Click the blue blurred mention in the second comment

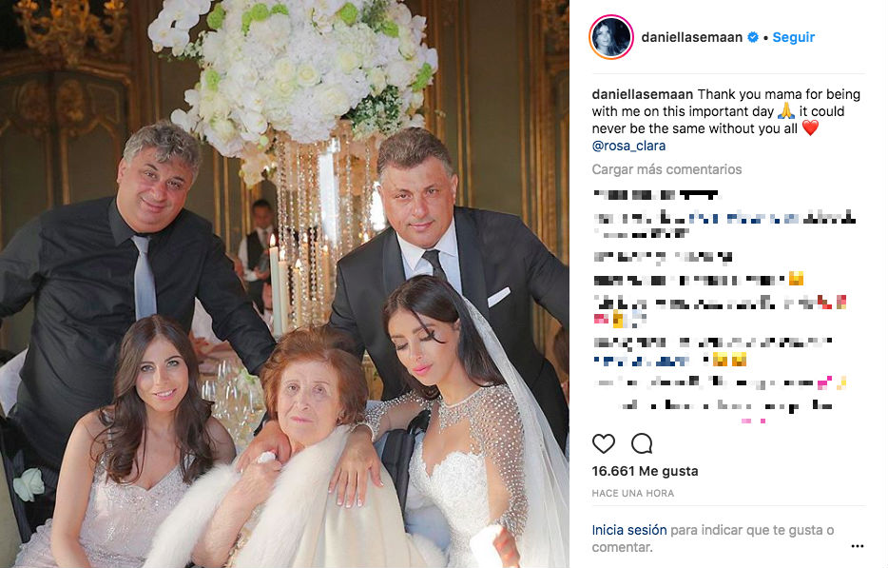pyautogui.click(x=744, y=218)
